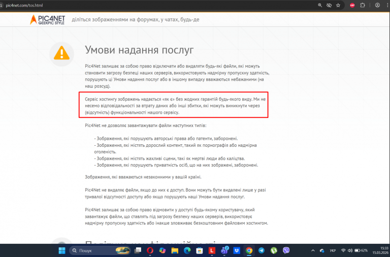Click the heading Умови надання послуг
This screenshot has height=257, width=390.
(x=139, y=50)
